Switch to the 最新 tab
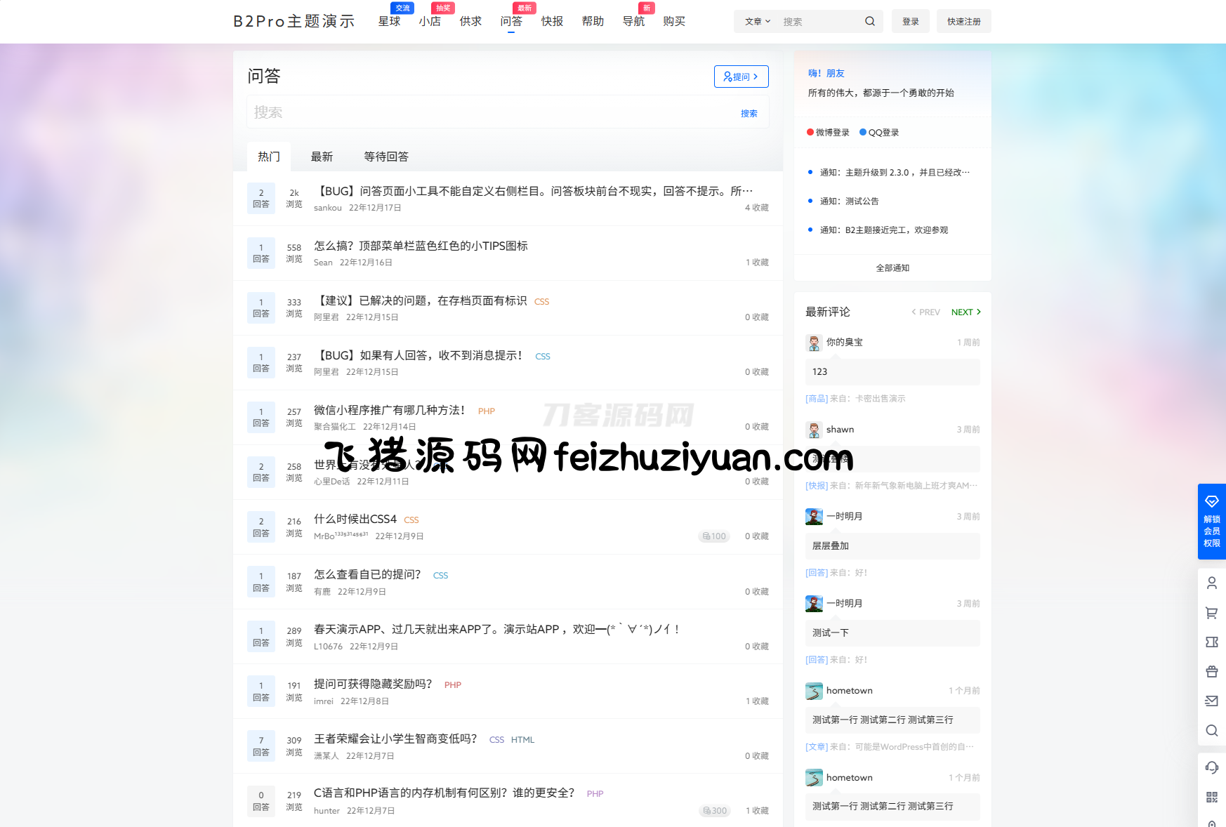1226x827 pixels. click(322, 157)
